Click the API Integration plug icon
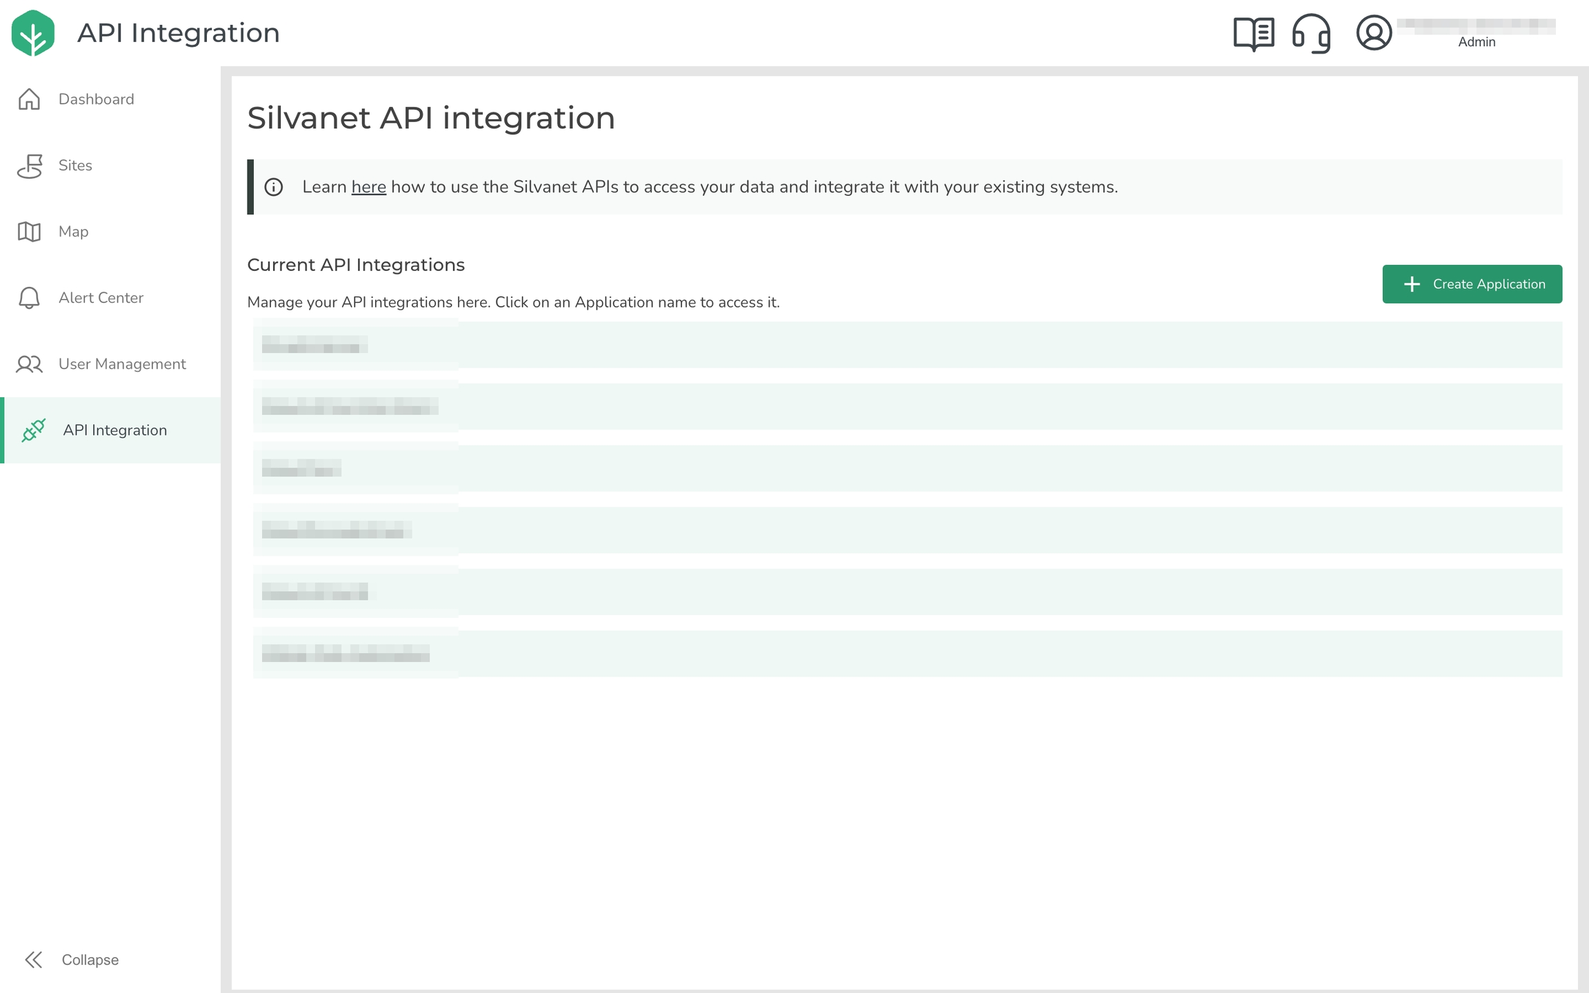The image size is (1589, 993). point(33,430)
